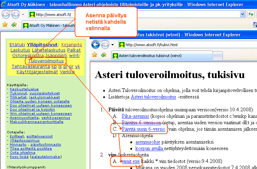The width and height of the screenshot is (257, 169).
Task: Open Ostoreskontra link
Action: coord(28,56)
